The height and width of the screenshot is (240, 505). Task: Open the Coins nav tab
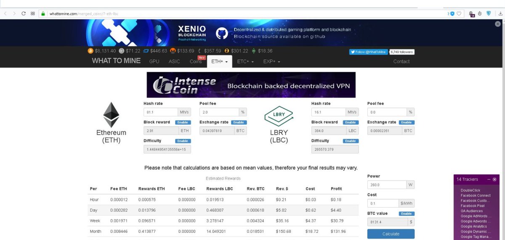[196, 61]
